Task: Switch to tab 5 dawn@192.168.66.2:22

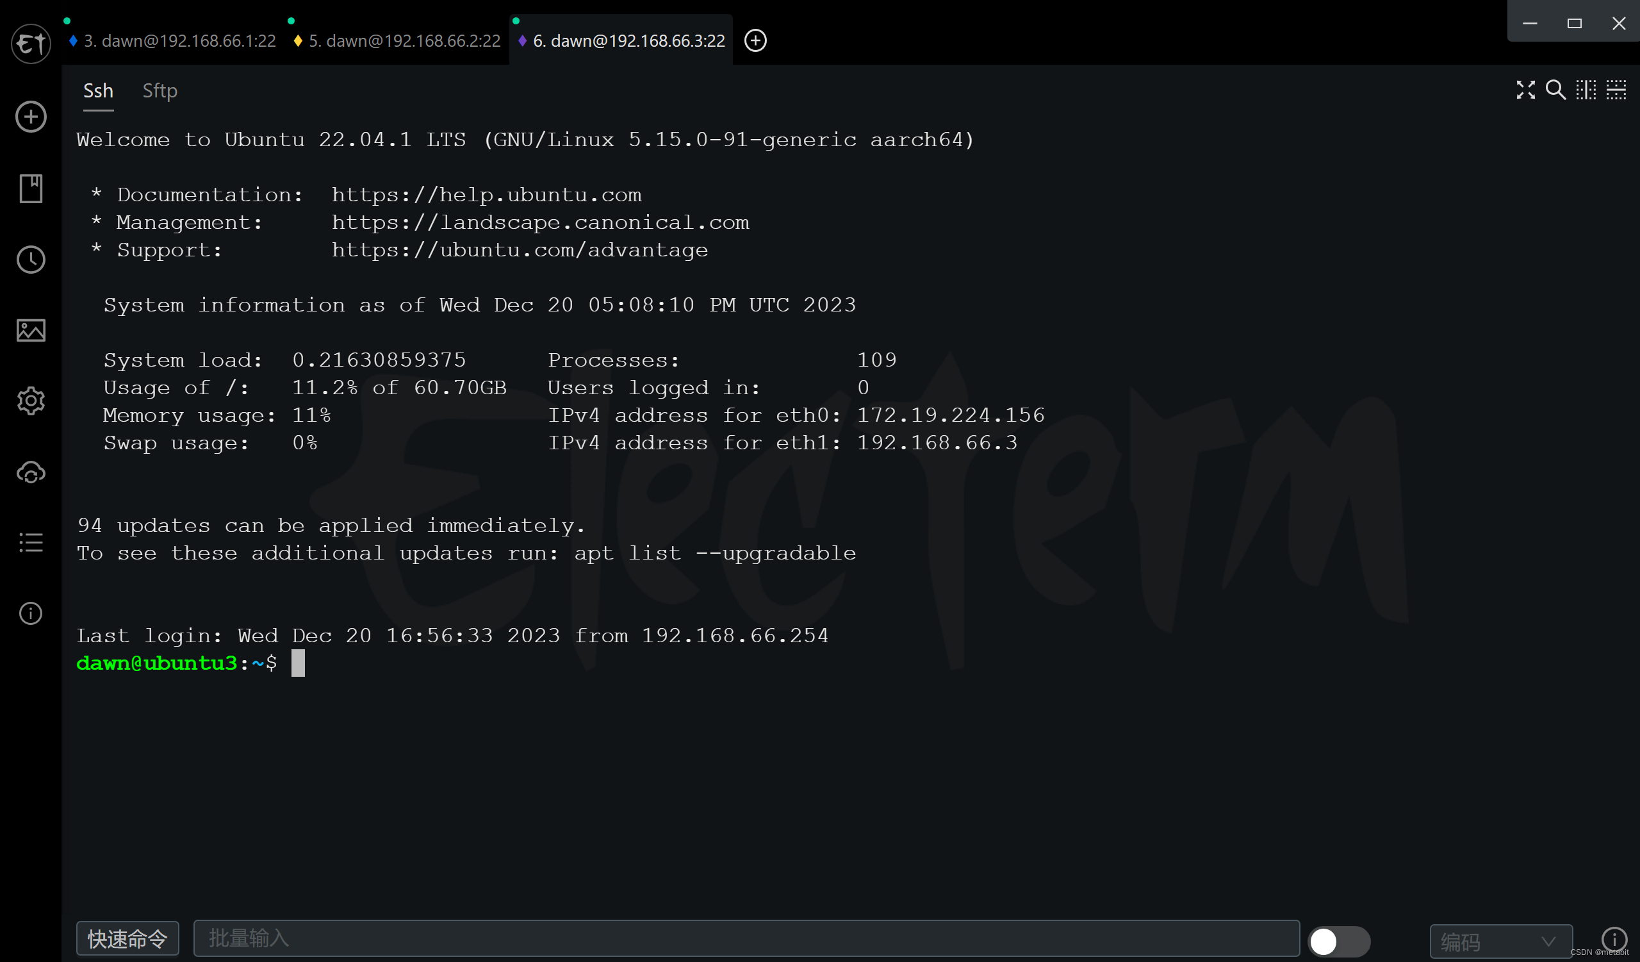Action: pos(398,41)
